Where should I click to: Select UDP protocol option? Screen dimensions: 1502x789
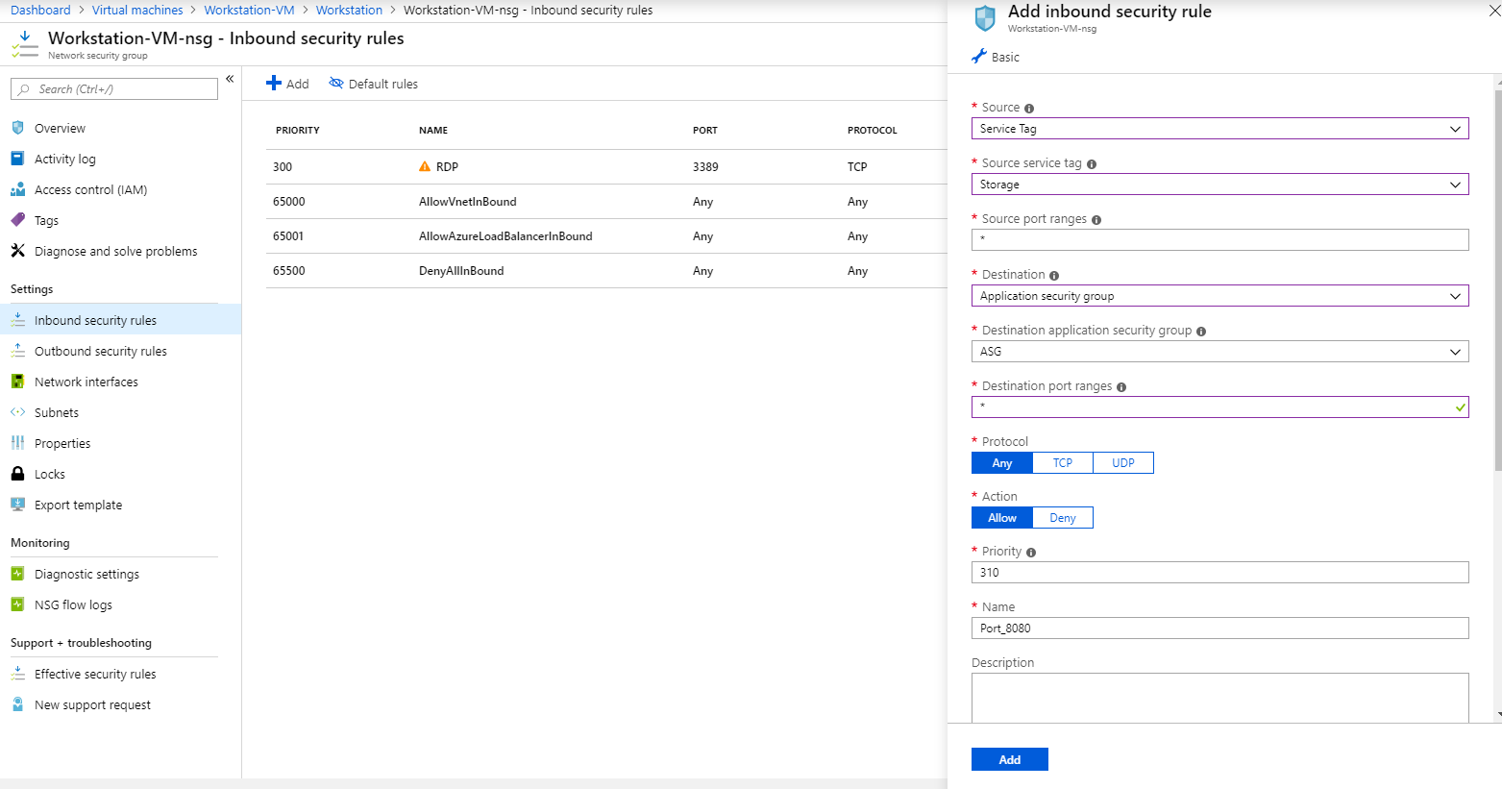(1122, 462)
